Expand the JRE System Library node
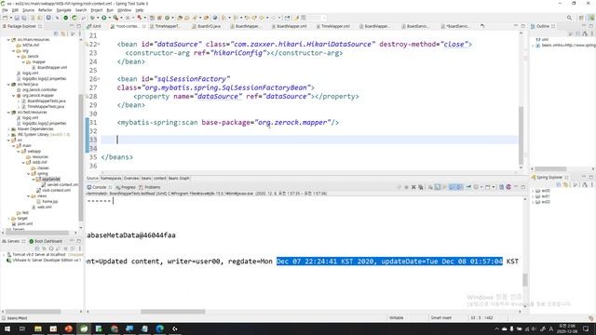Image resolution: width=596 pixels, height=335 pixels. tap(8, 135)
